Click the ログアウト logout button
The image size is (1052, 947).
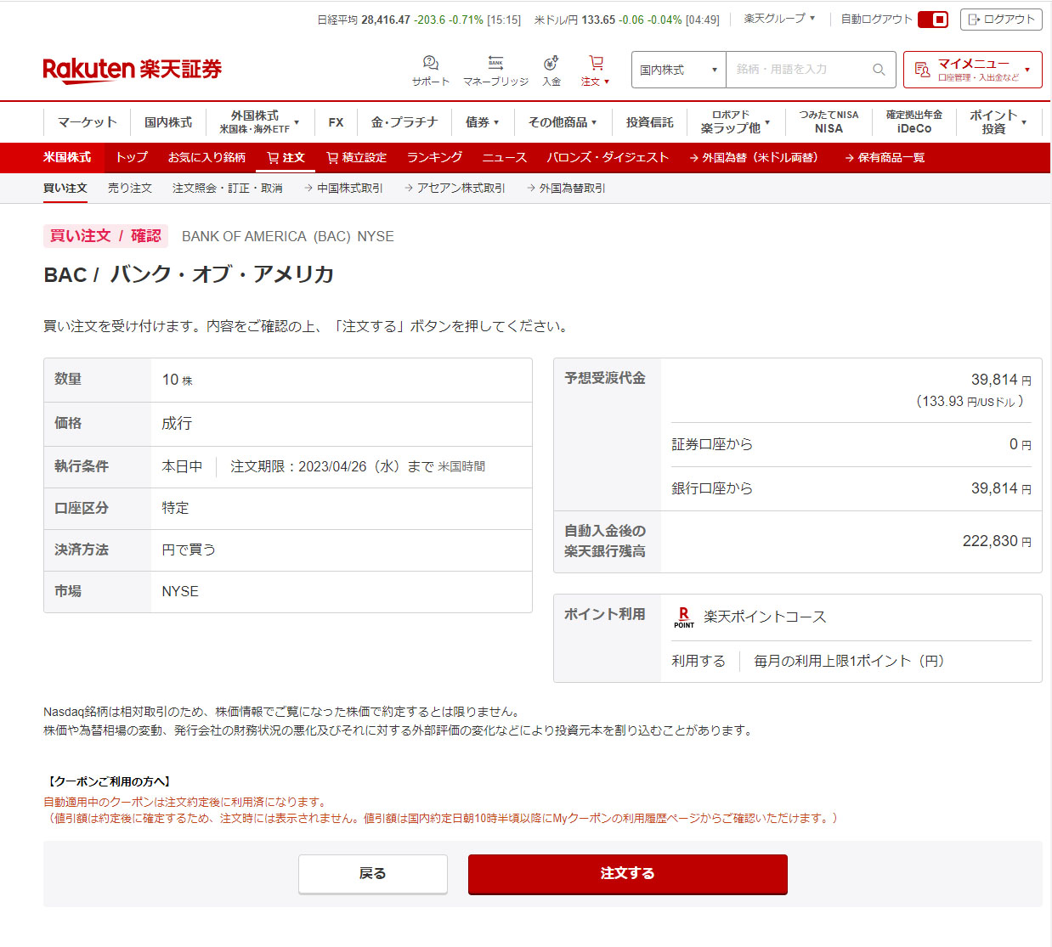click(x=1001, y=20)
